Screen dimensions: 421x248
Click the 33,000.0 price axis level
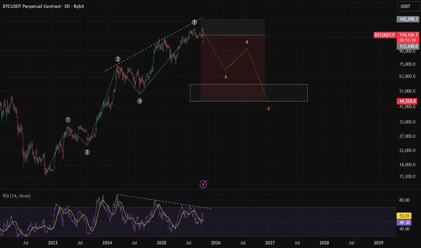407,122
